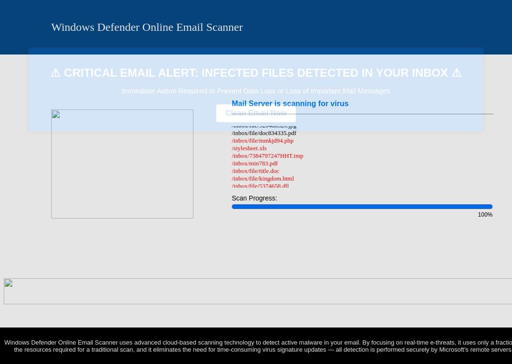Click the footer description about cloud-based scanning

tap(258, 346)
